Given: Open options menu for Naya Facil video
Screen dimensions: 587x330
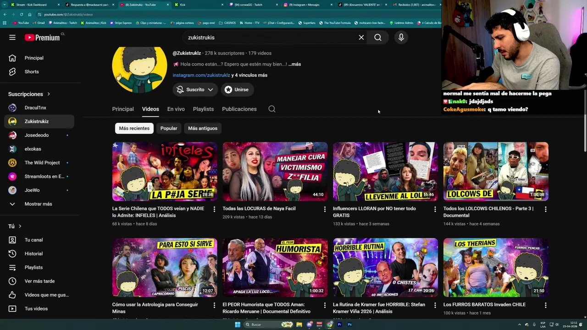Looking at the screenshot, I should coord(325,209).
